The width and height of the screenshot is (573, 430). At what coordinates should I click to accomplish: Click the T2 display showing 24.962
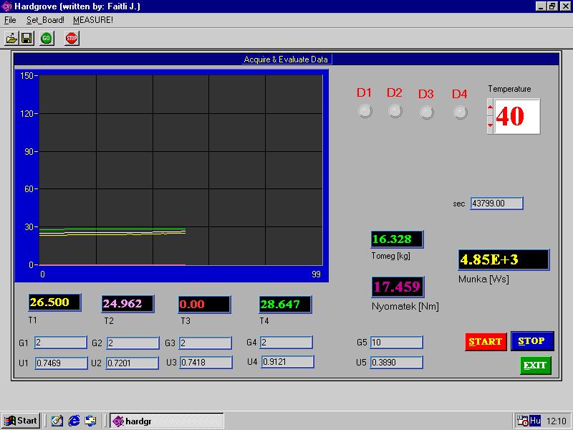[x=127, y=304]
